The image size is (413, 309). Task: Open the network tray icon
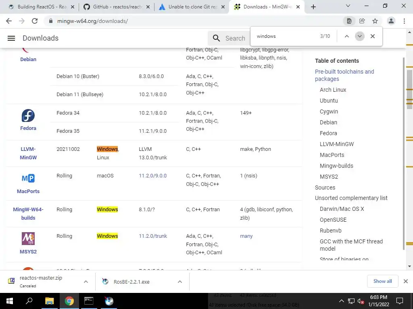point(351,301)
